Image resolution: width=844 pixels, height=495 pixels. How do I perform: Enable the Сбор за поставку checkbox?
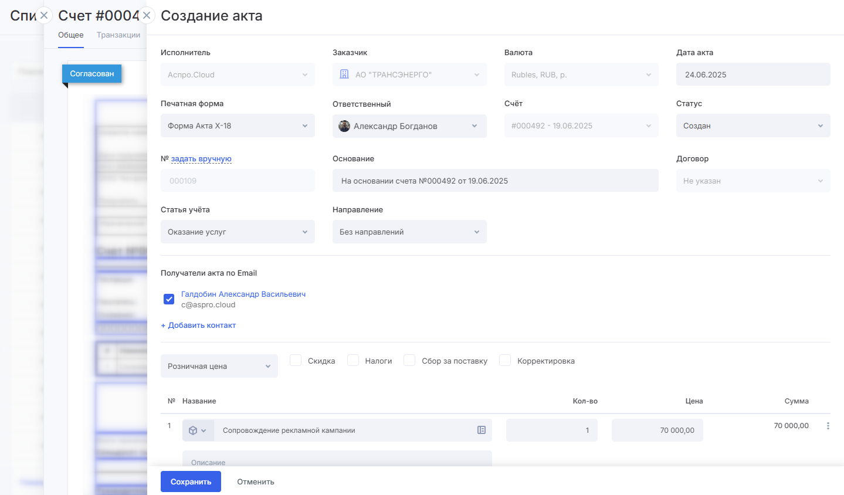pyautogui.click(x=409, y=360)
